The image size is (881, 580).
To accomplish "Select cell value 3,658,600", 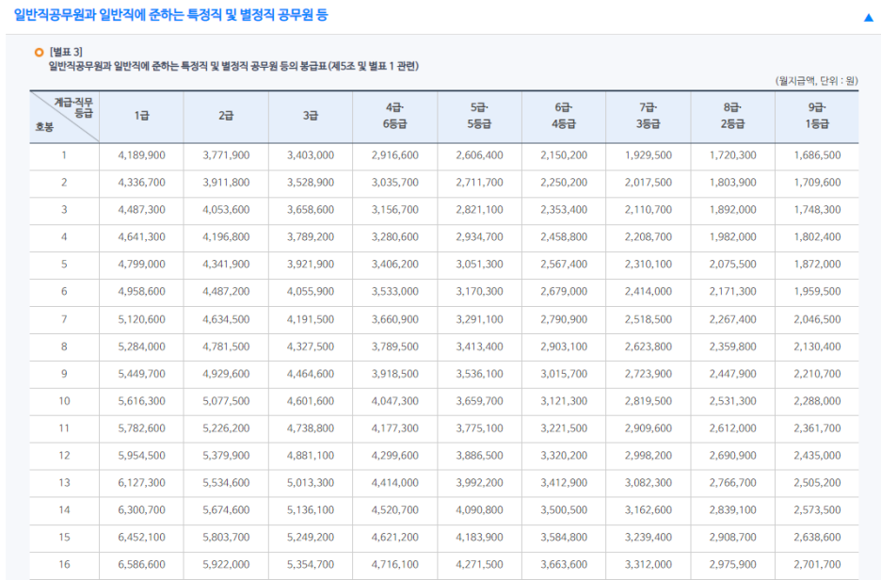I will [311, 210].
